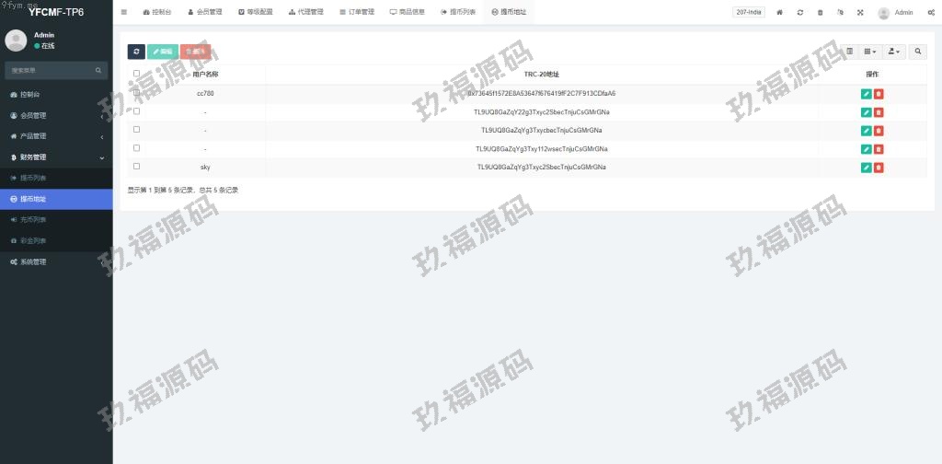This screenshot has height=464, width=942.
Task: Select the checkbox for the sky row
Action: pyautogui.click(x=136, y=167)
